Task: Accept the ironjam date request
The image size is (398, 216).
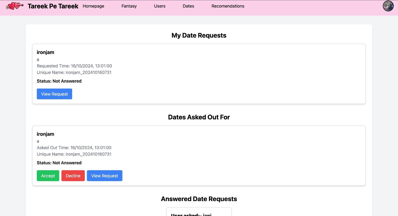Action: 48,176
